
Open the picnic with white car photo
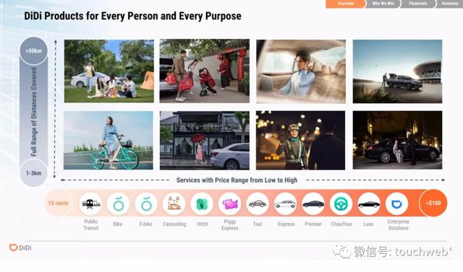pos(109,71)
